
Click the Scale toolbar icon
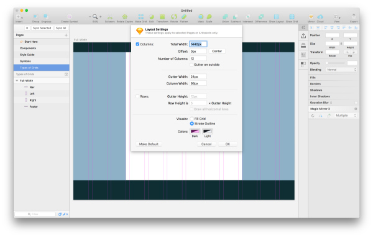209,16
